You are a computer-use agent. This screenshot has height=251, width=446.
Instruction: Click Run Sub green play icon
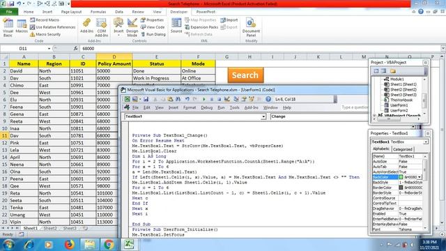(x=203, y=99)
